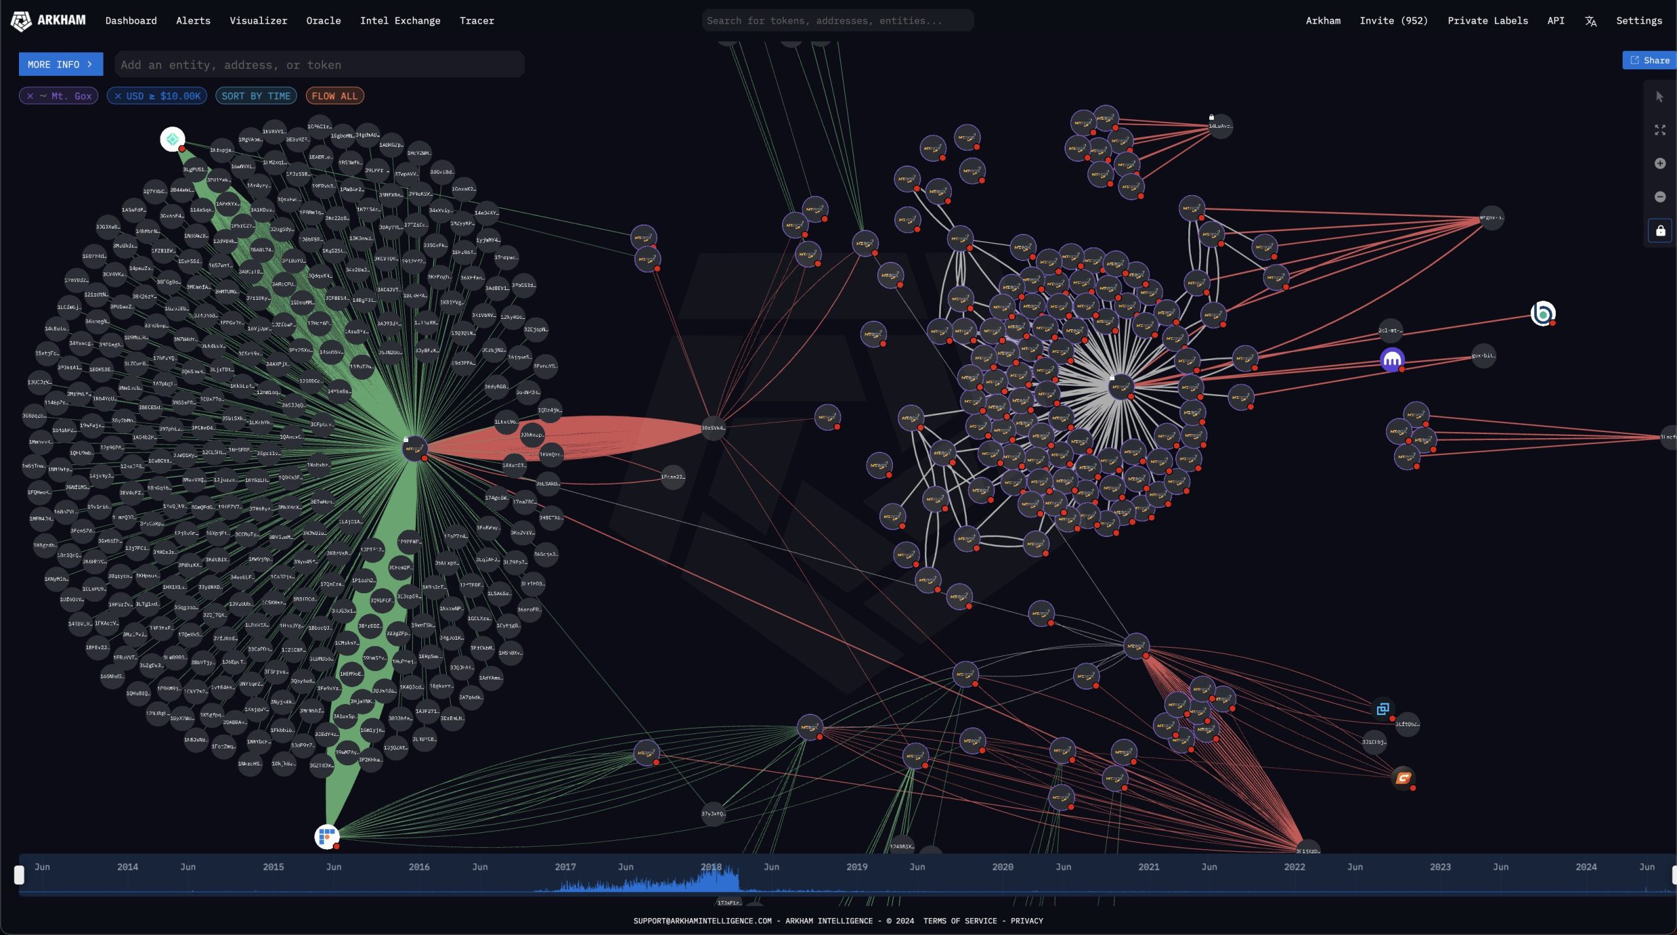Click the Share button
The width and height of the screenshot is (1677, 935).
pyautogui.click(x=1649, y=60)
